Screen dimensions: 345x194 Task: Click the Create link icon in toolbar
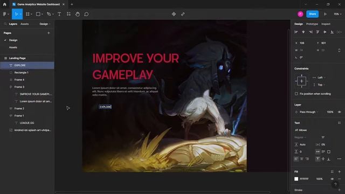coord(183,14)
